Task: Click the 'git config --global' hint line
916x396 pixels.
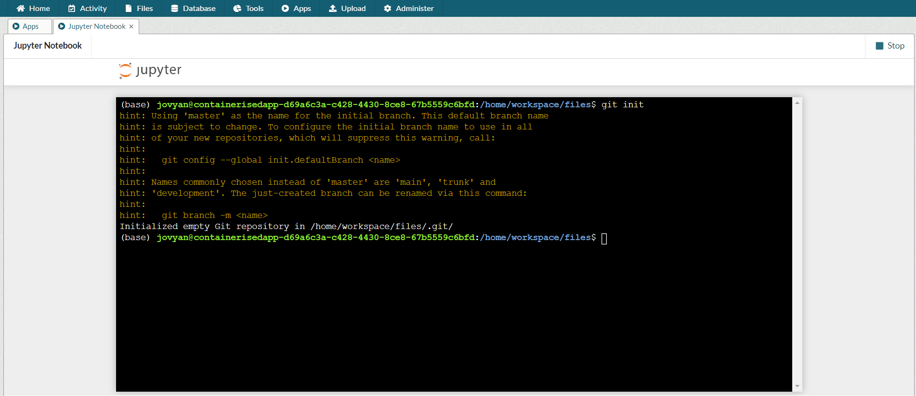Action: (281, 160)
